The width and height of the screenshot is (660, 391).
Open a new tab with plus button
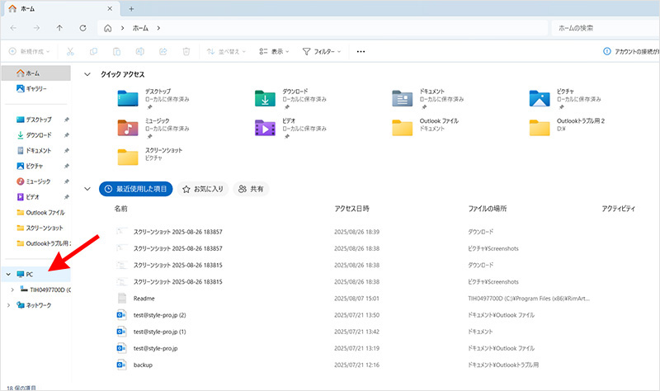point(131,8)
